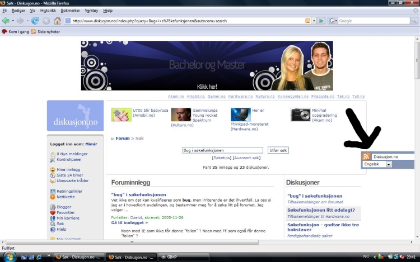Click the U700 blir babyrosa phone thumbnail
Image resolution: width=420 pixels, height=262 pixels.
click(122, 115)
